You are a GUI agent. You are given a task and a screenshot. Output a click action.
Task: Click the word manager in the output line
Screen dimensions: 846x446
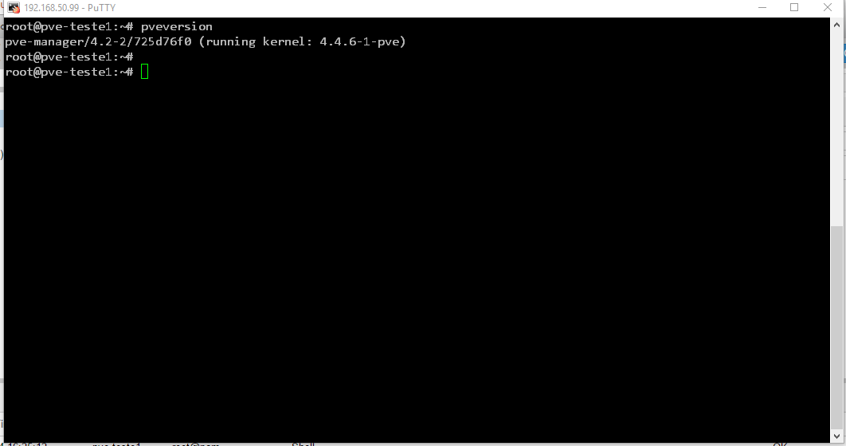[x=60, y=41]
